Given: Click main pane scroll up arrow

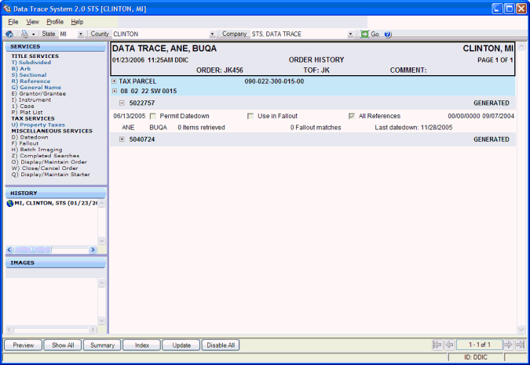Looking at the screenshot, I should point(521,46).
